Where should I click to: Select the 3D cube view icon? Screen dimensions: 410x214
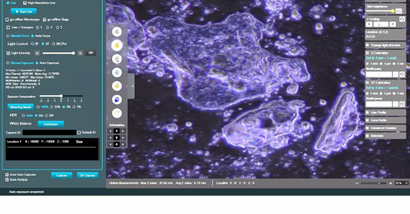(117, 100)
